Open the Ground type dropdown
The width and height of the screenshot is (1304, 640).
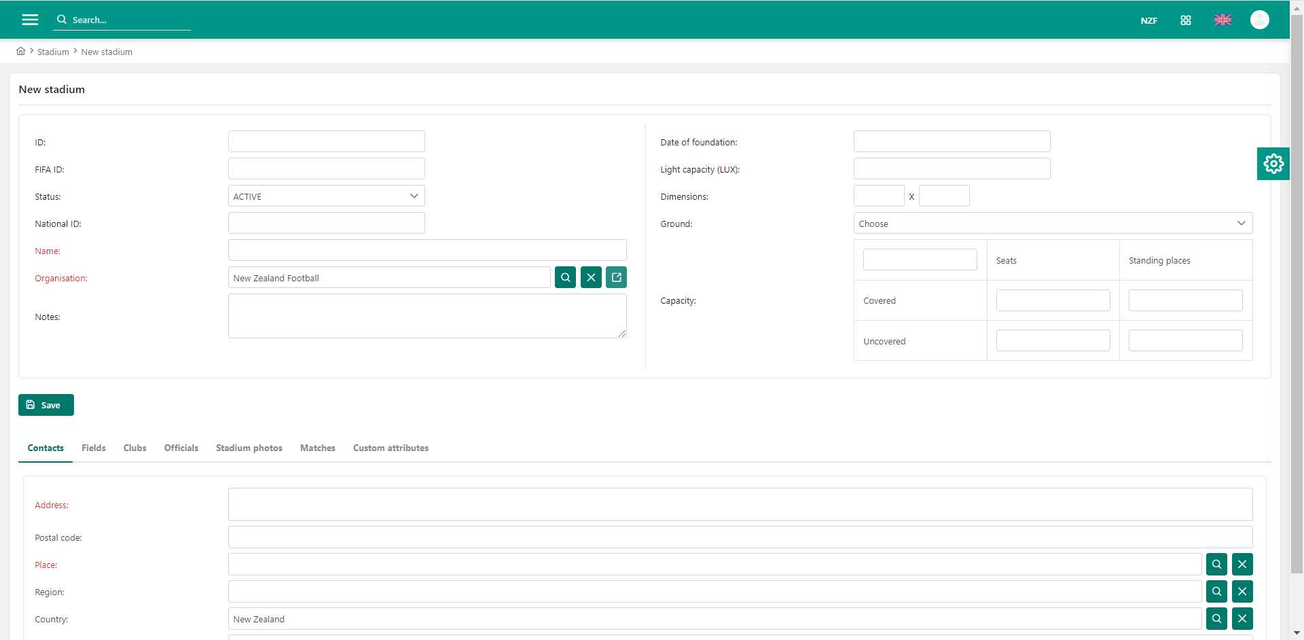click(x=1052, y=224)
